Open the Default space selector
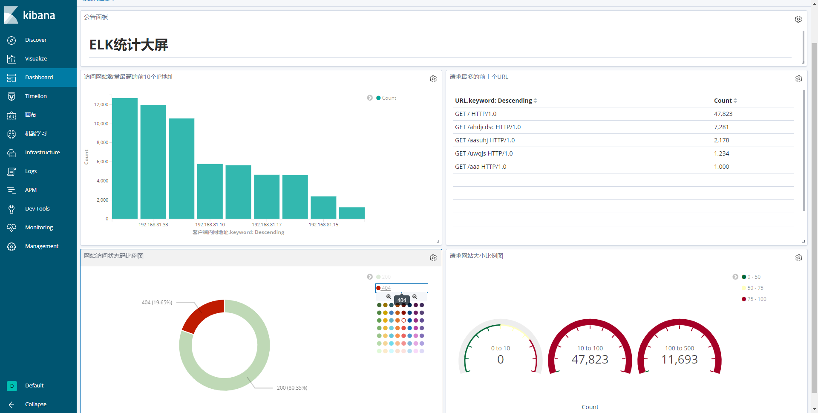This screenshot has width=818, height=413. click(x=34, y=386)
